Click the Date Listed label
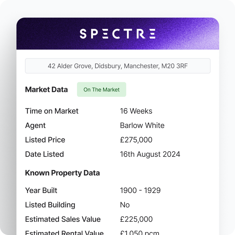 (45, 154)
